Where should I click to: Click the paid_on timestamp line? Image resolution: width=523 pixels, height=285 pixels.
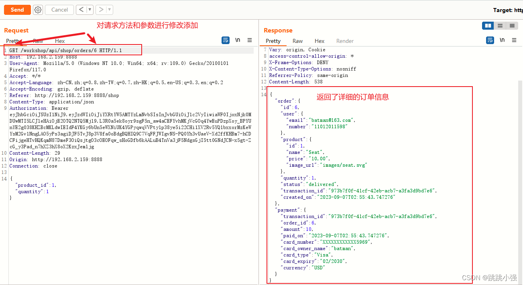[x=335, y=236]
